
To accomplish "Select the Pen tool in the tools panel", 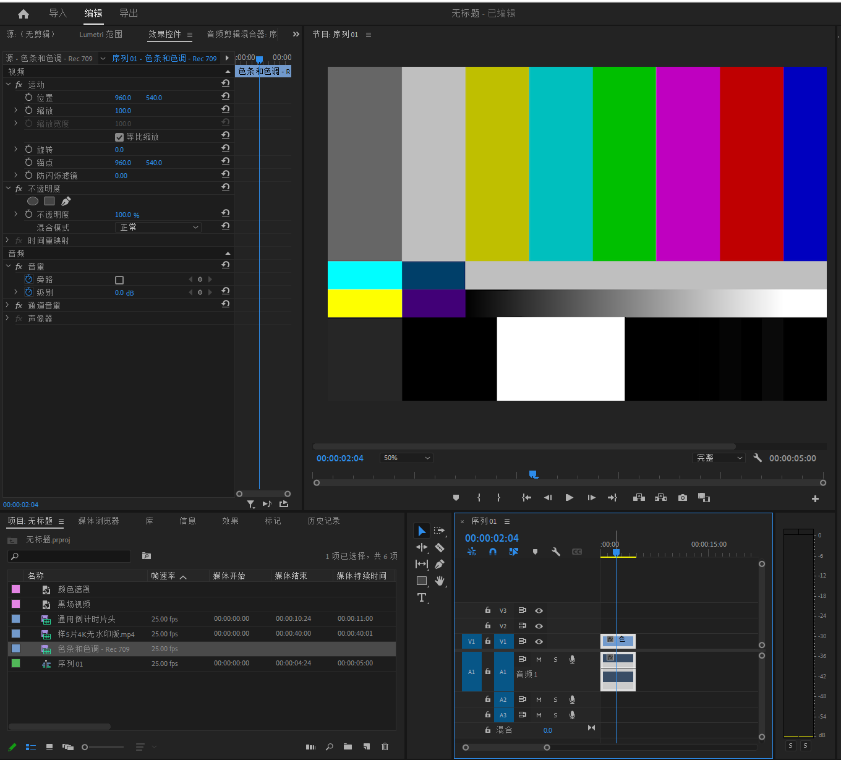I will click(440, 564).
